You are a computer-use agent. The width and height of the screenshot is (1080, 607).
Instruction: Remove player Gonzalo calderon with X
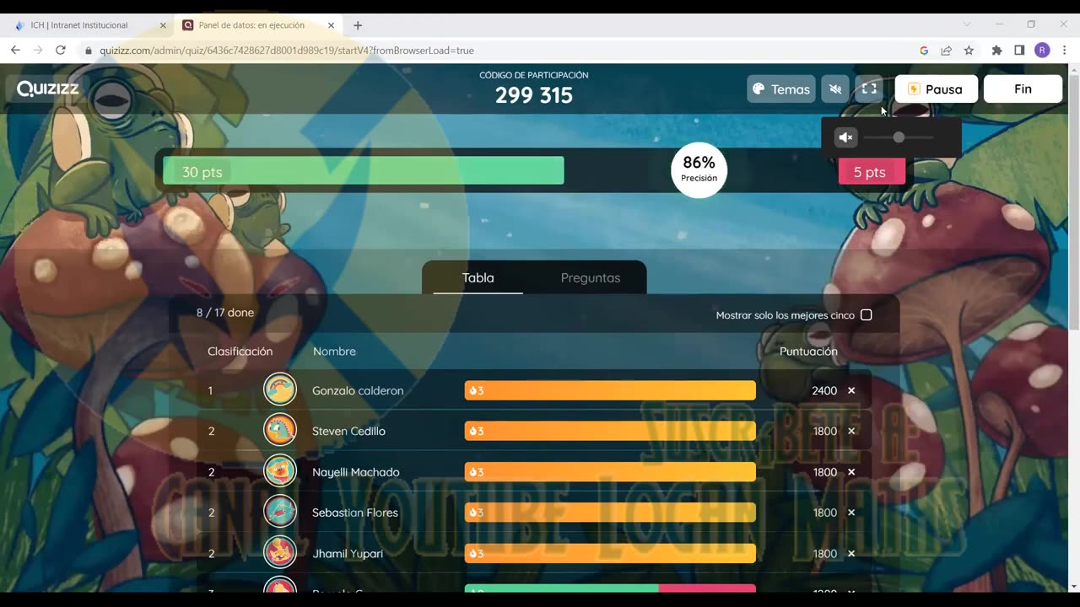tap(851, 390)
